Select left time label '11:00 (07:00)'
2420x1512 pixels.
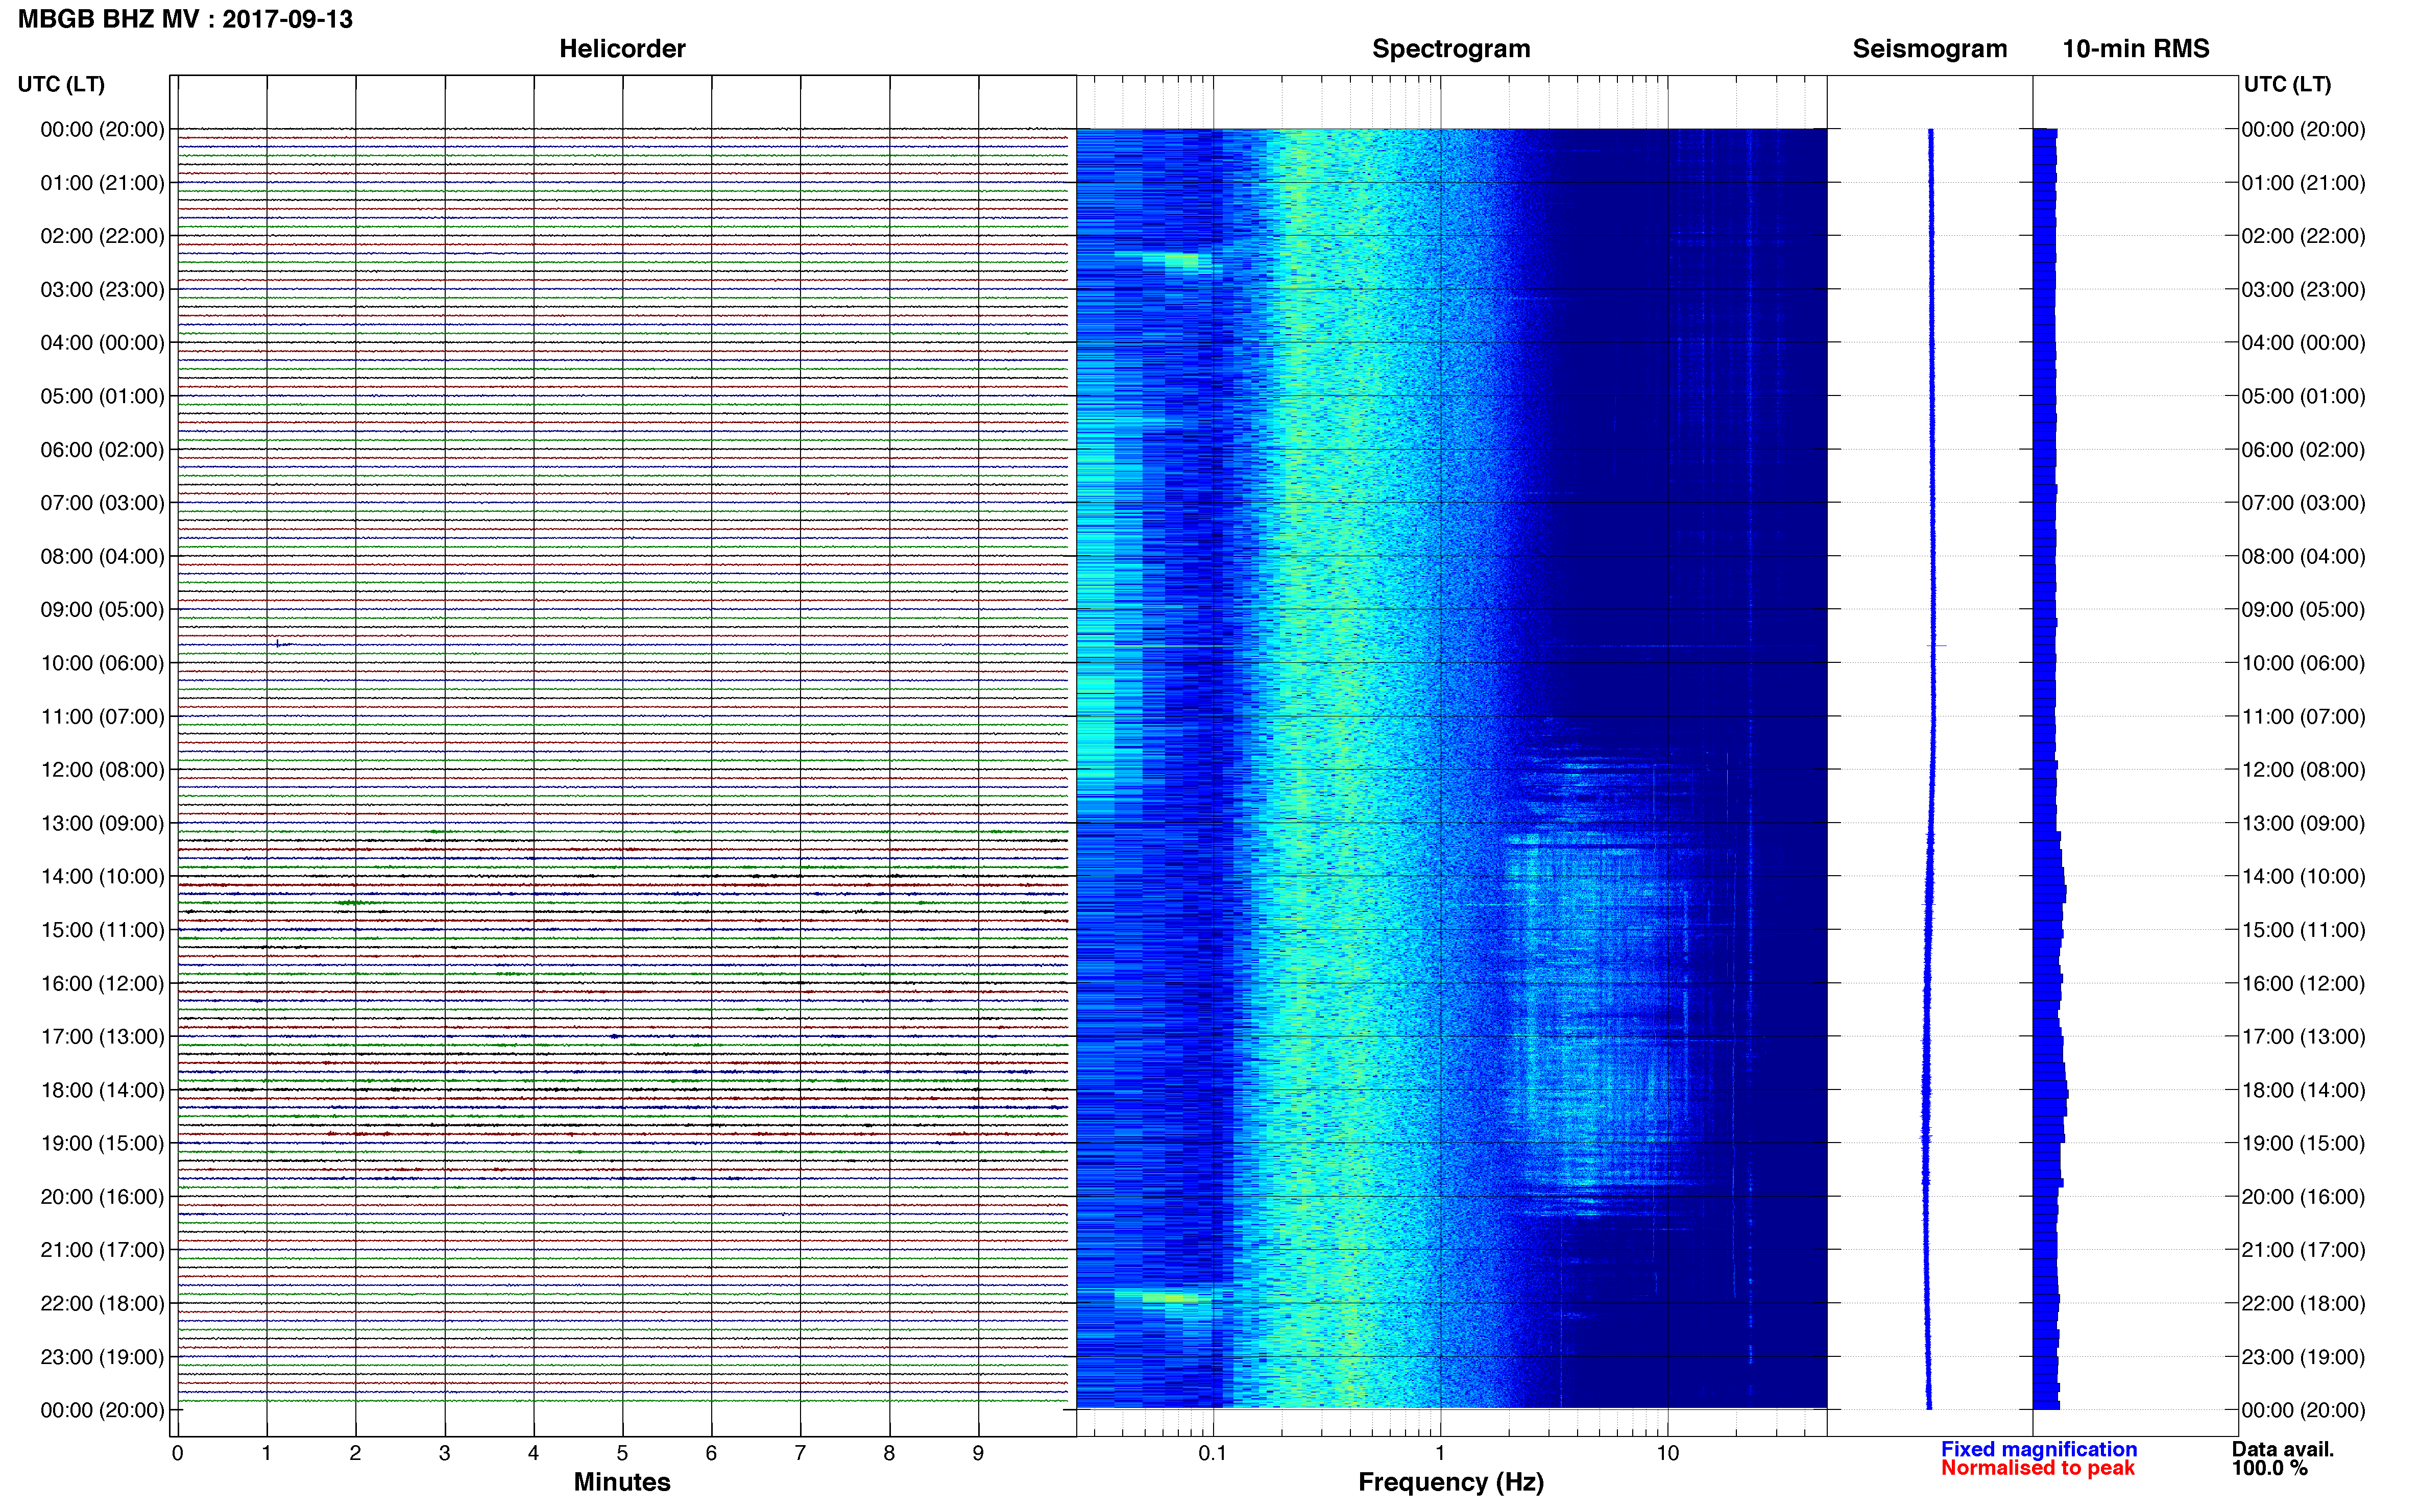point(102,716)
